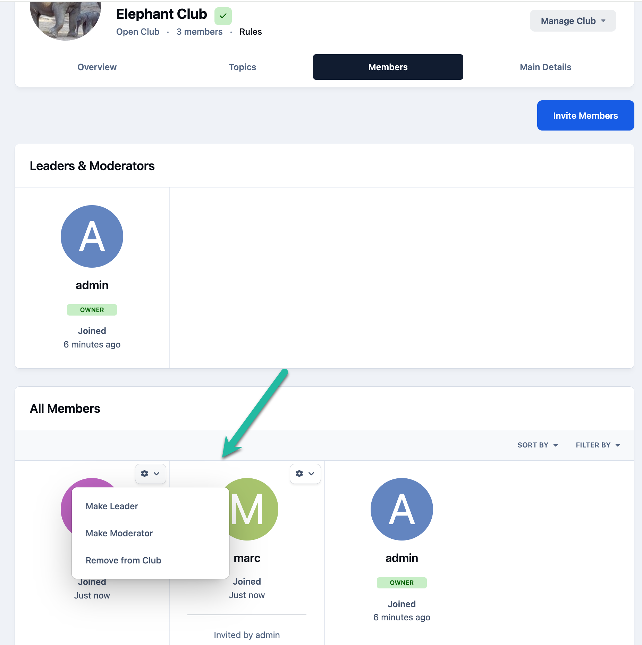Click admin avatar in All Members
The width and height of the screenshot is (642, 645).
402,509
